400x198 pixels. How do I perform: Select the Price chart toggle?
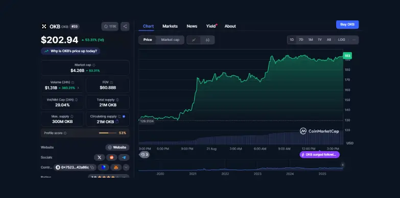point(148,40)
